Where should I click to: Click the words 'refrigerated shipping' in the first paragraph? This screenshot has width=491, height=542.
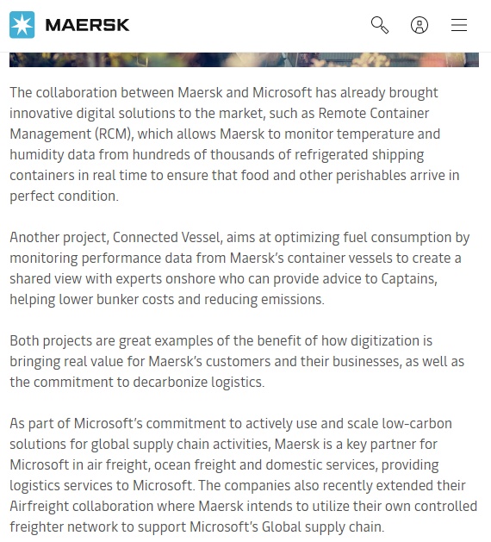point(359,155)
